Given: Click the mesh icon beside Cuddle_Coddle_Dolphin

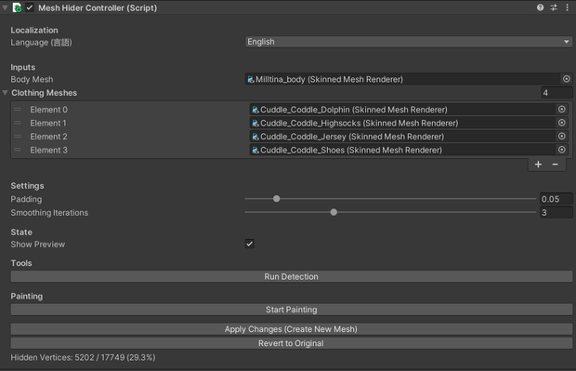Looking at the screenshot, I should 255,110.
